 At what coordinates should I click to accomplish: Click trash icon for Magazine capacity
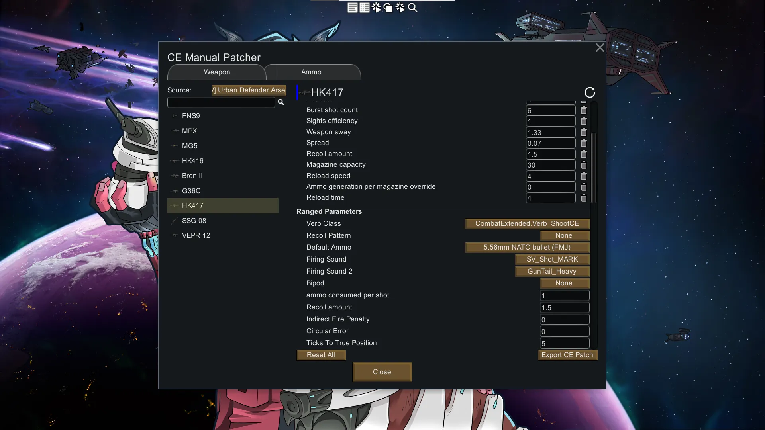point(584,165)
